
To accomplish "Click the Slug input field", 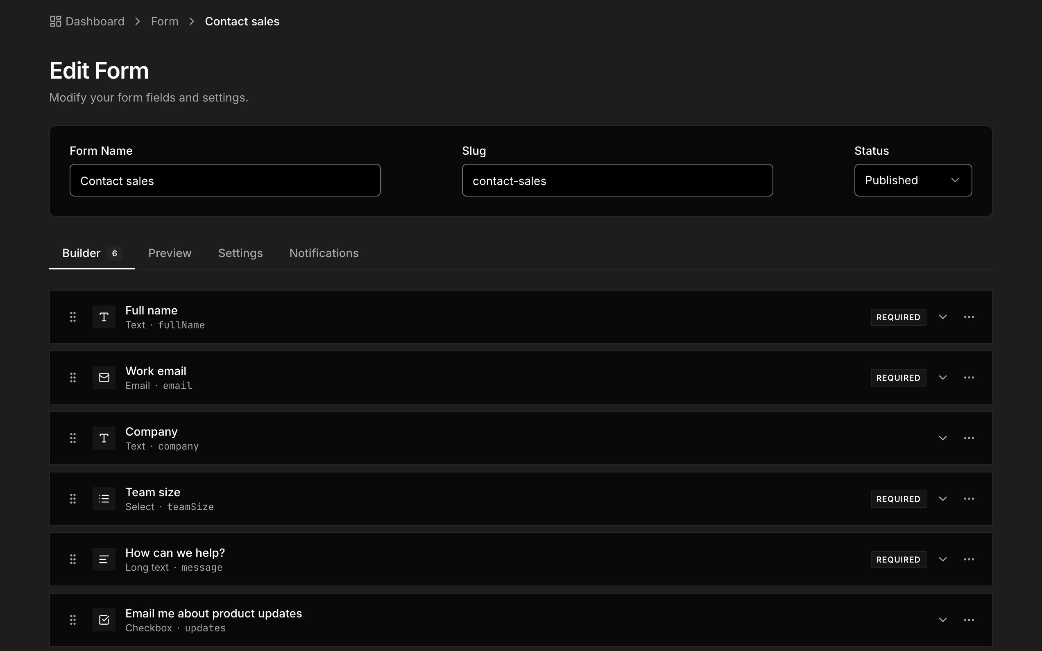I will (x=617, y=181).
